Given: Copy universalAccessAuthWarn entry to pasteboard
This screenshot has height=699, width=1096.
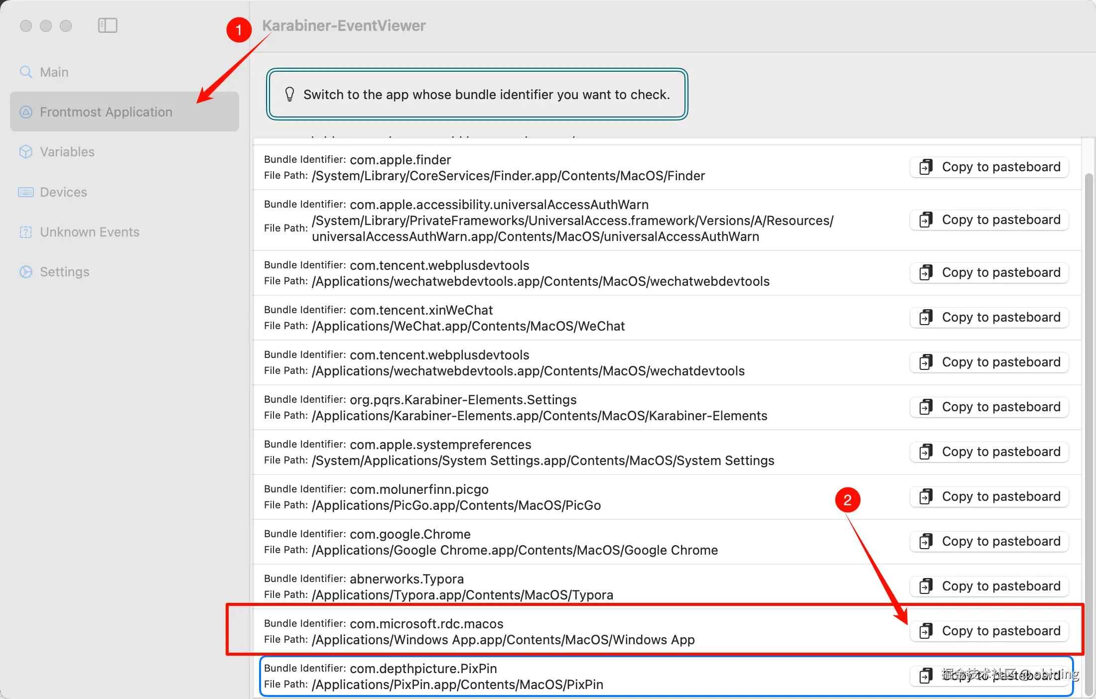Looking at the screenshot, I should click(989, 220).
